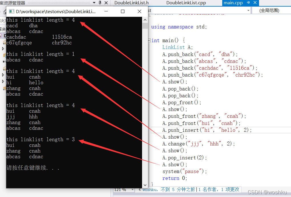Click the A.pop_insert(2) code line
This screenshot has width=291, height=197.
pos(185,158)
